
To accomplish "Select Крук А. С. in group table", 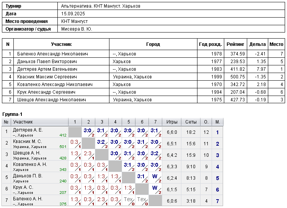I will click(x=23, y=187).
